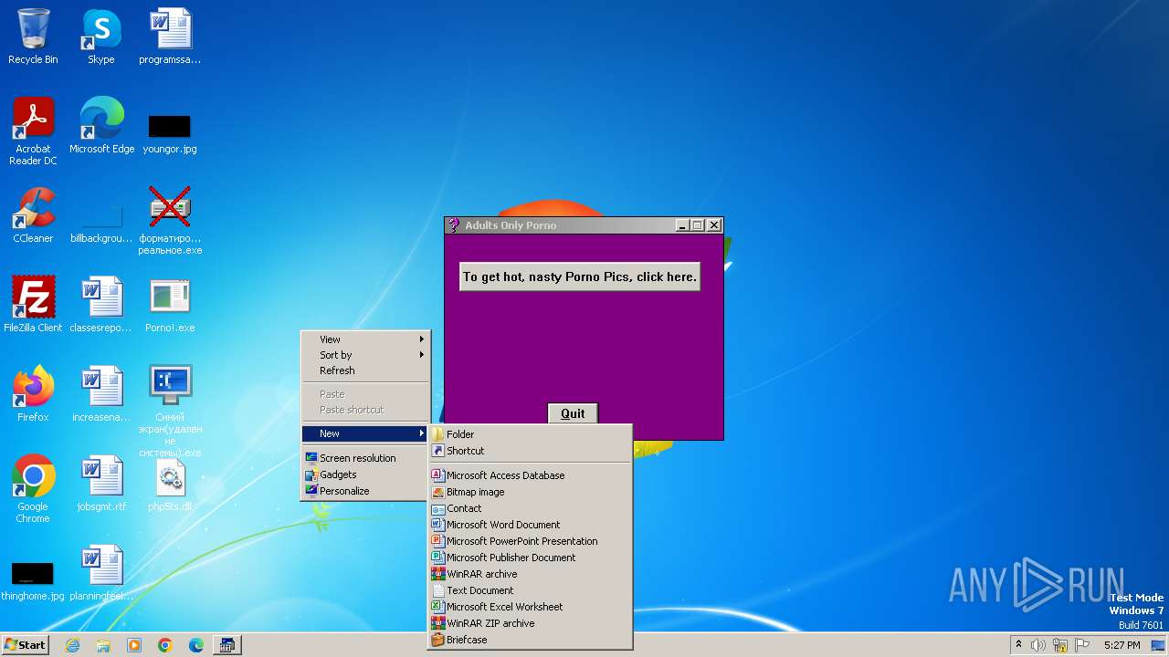The height and width of the screenshot is (657, 1169).
Task: Create a new Contact
Action: click(x=530, y=508)
